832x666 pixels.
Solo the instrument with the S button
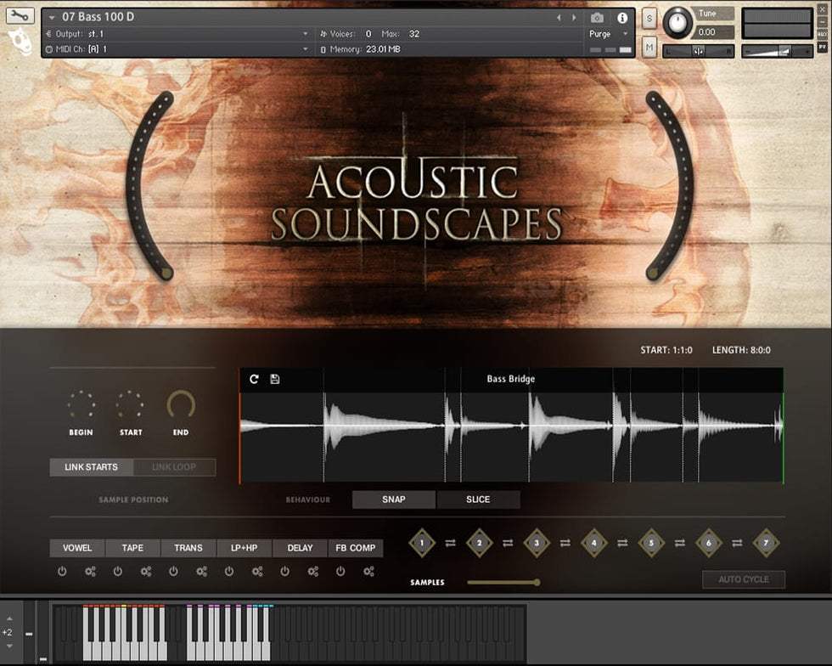point(649,19)
